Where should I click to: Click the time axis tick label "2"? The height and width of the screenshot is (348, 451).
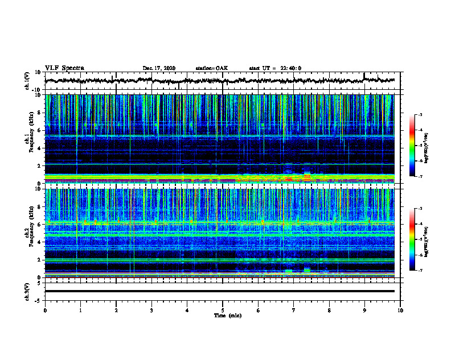pyautogui.click(x=116, y=310)
